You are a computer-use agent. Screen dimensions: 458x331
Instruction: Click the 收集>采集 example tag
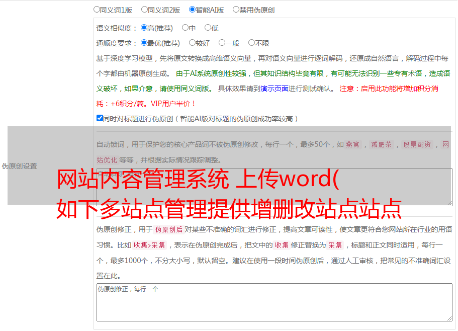point(149,245)
